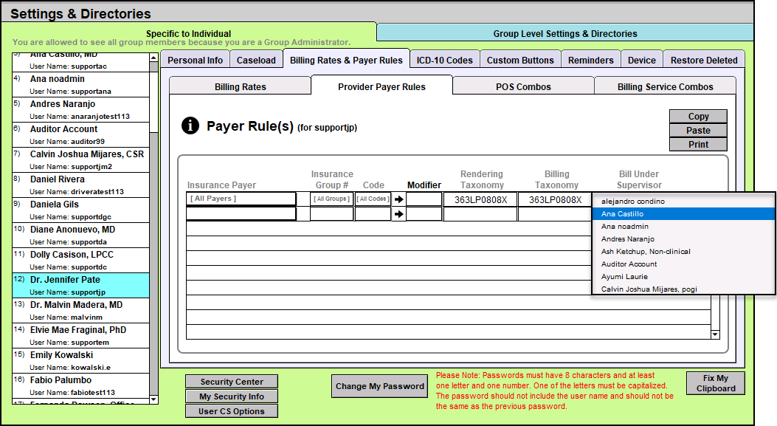This screenshot has height=426, width=777.
Task: Open the Security Center
Action: pos(232,382)
